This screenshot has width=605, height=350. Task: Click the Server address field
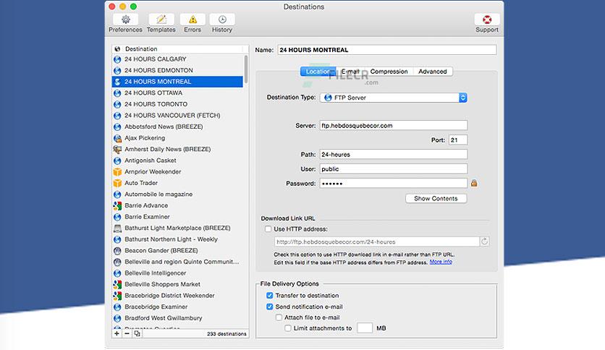tap(394, 125)
